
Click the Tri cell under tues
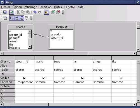pyautogui.click(x=63, y=74)
